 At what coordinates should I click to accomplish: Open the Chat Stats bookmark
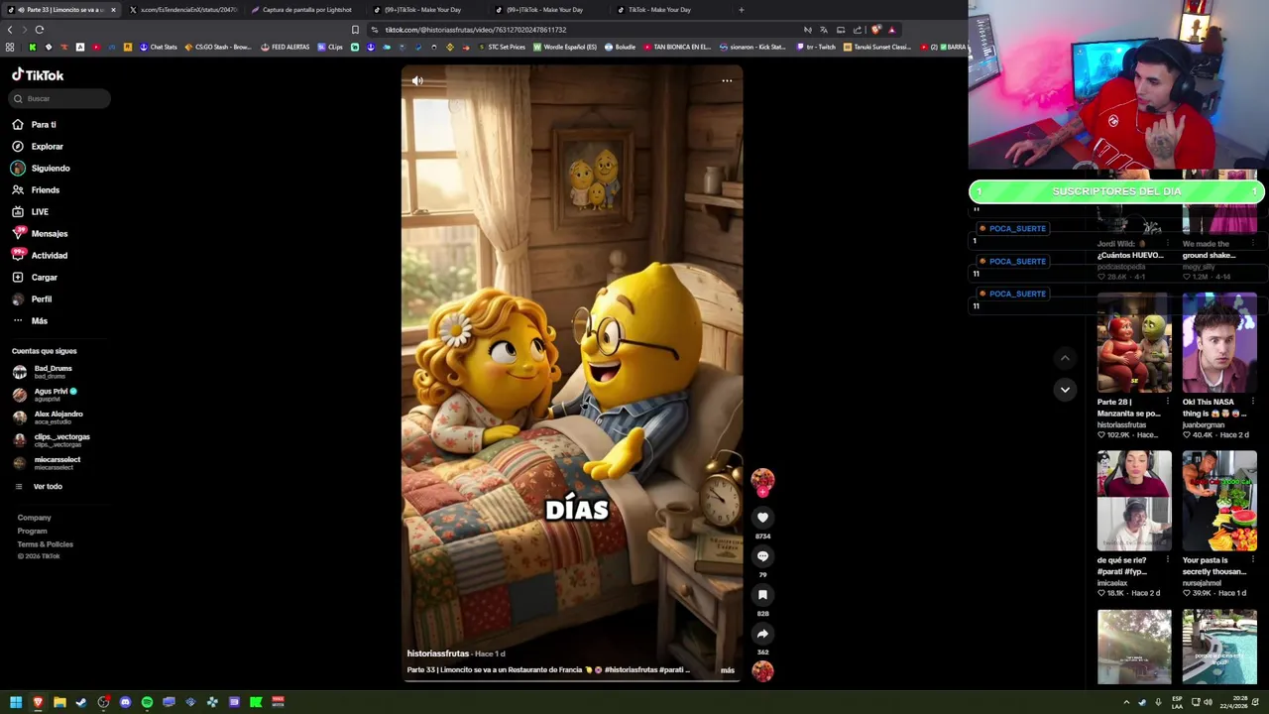pyautogui.click(x=158, y=47)
